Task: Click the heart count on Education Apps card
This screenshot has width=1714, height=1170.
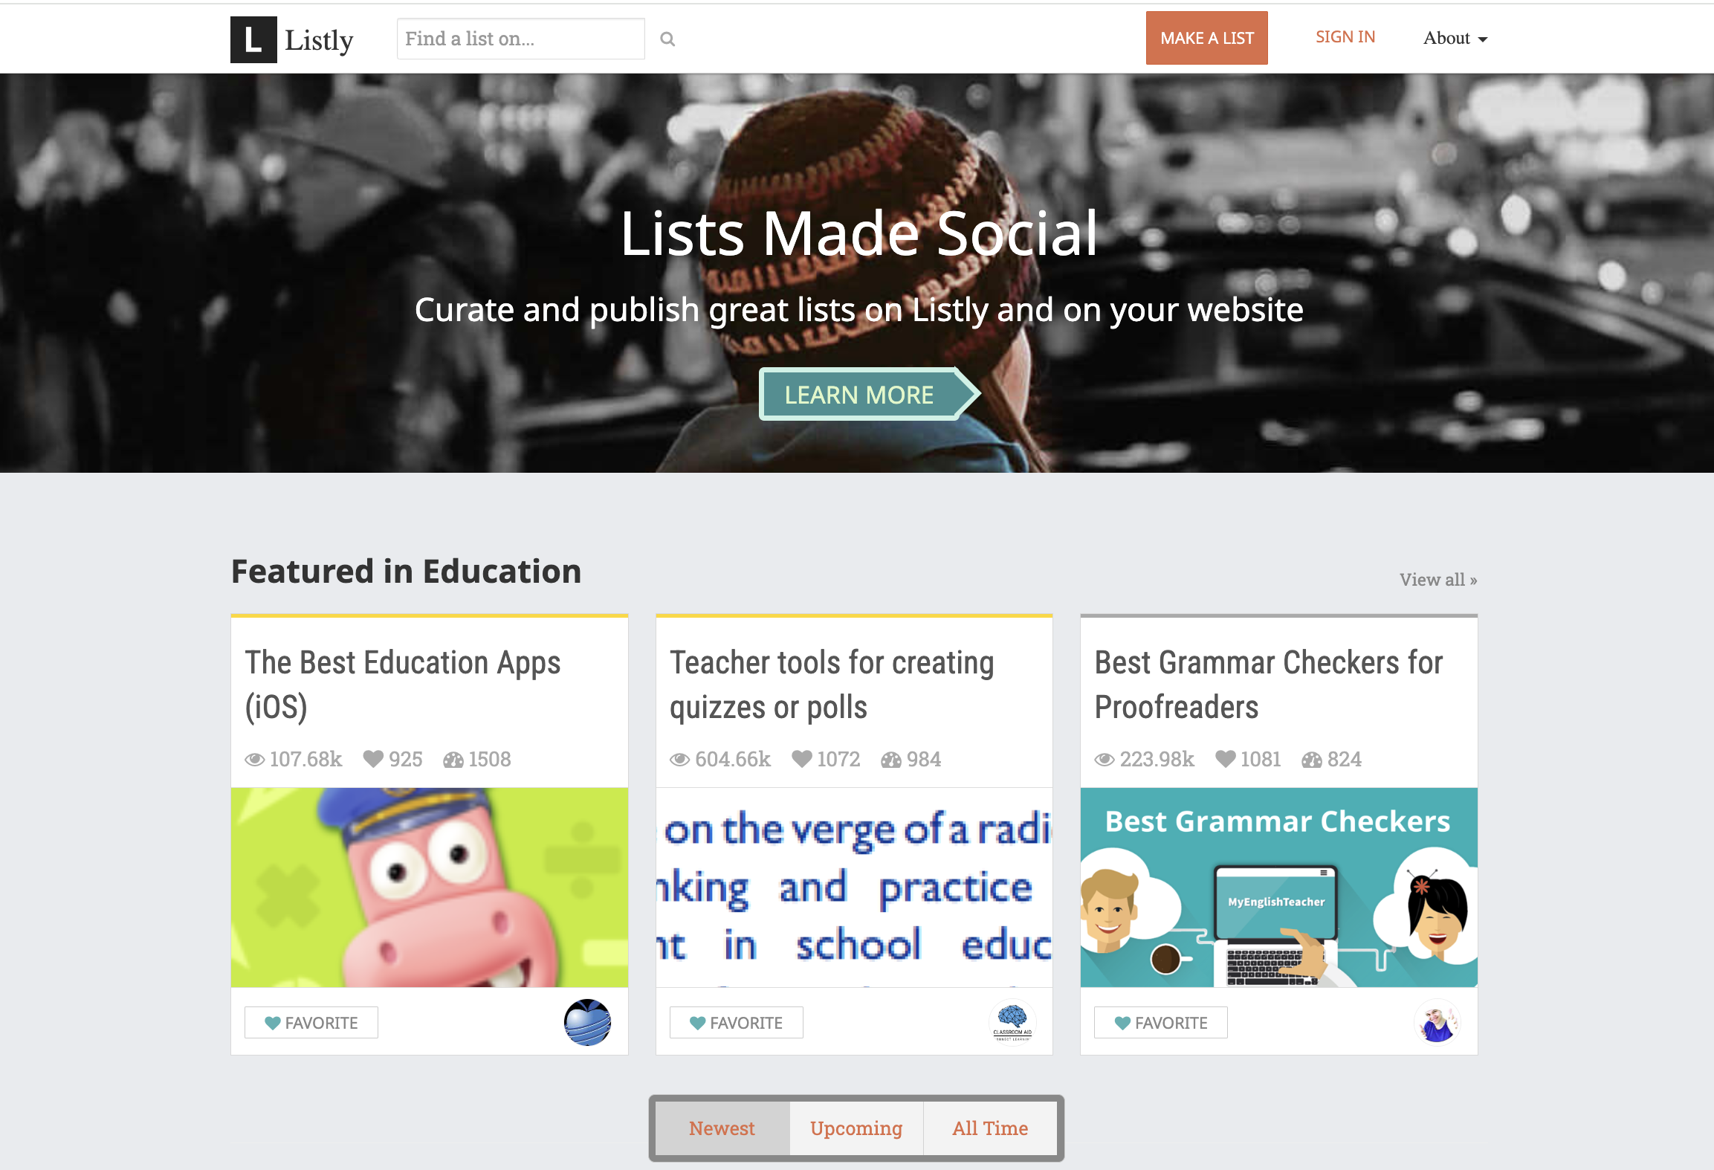Action: click(393, 759)
